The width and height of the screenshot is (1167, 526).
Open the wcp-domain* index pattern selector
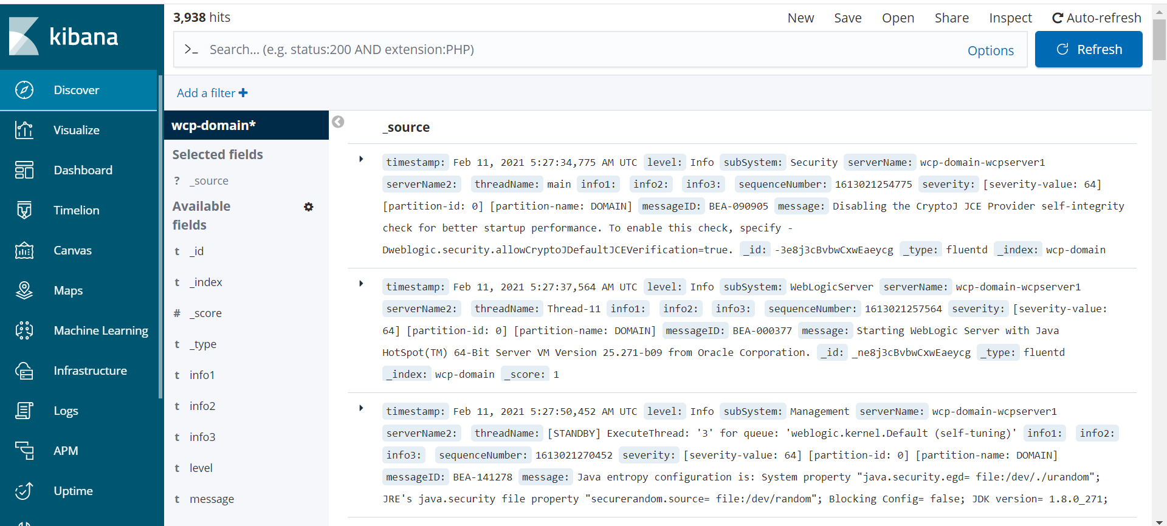click(246, 125)
